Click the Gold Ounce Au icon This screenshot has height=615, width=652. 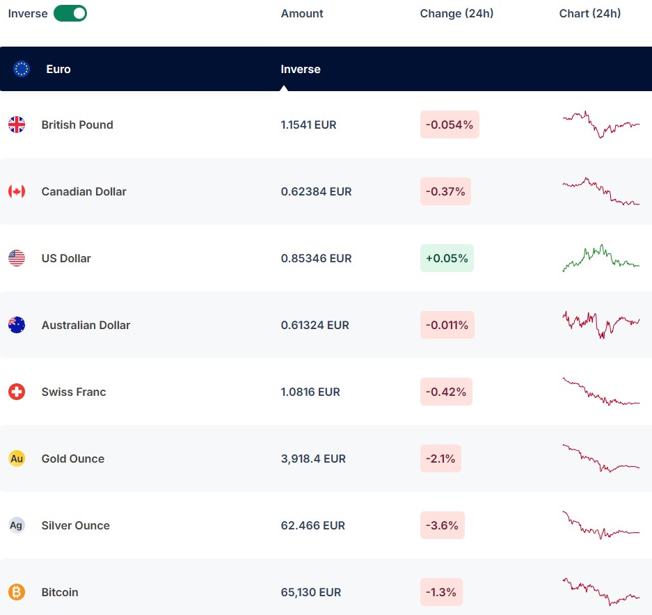click(x=17, y=458)
